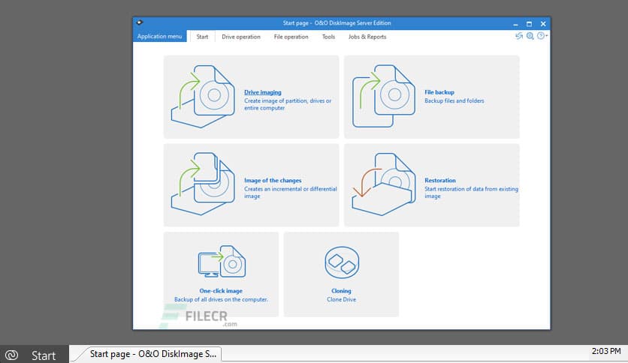This screenshot has width=628, height=363.
Task: Click the Image of the changes icon
Action: (204, 184)
